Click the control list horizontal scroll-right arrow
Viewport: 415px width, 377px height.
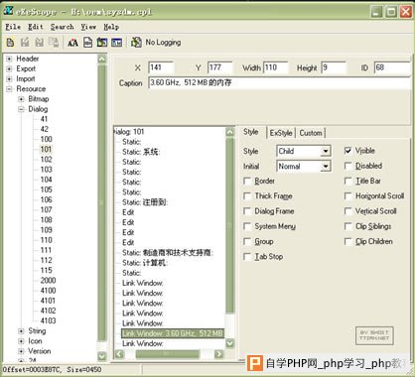click(x=218, y=354)
